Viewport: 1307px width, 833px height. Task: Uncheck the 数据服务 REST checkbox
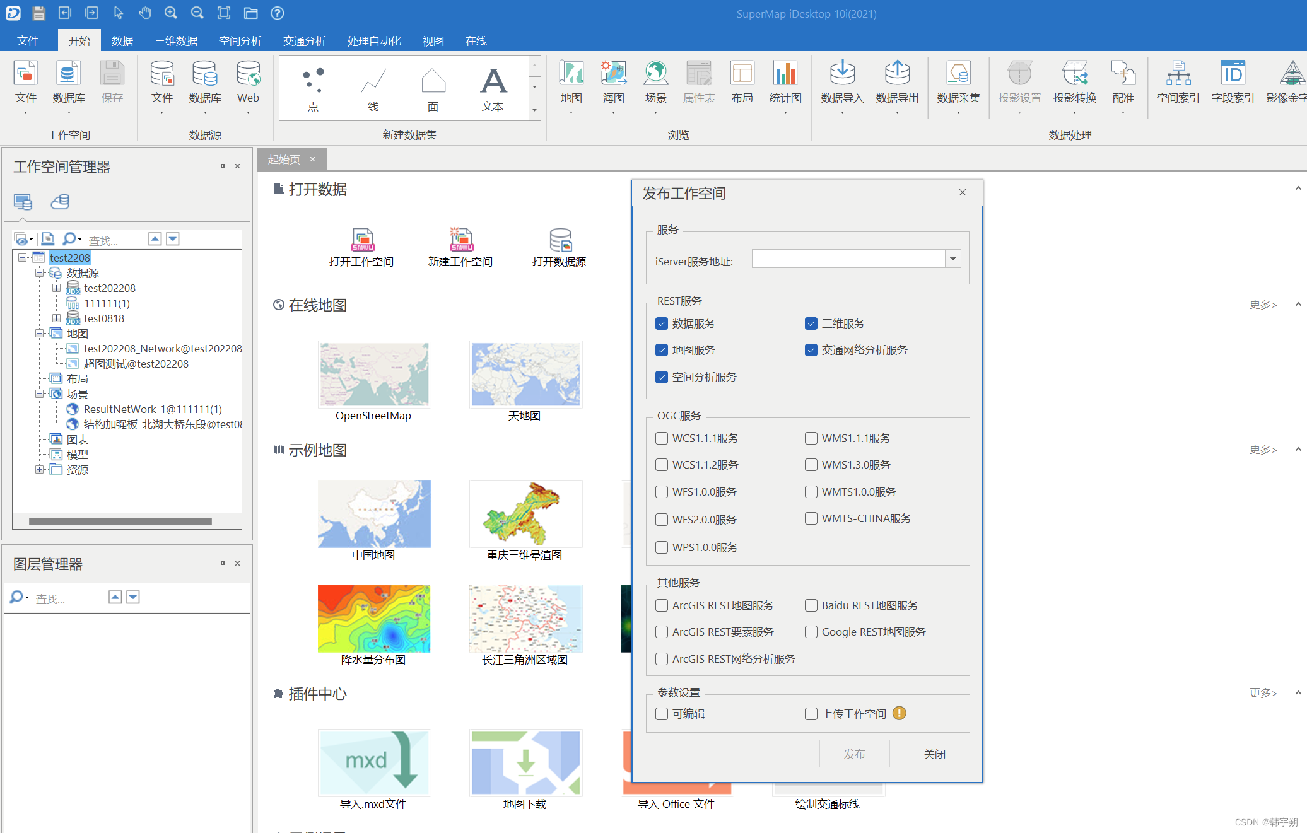point(662,323)
